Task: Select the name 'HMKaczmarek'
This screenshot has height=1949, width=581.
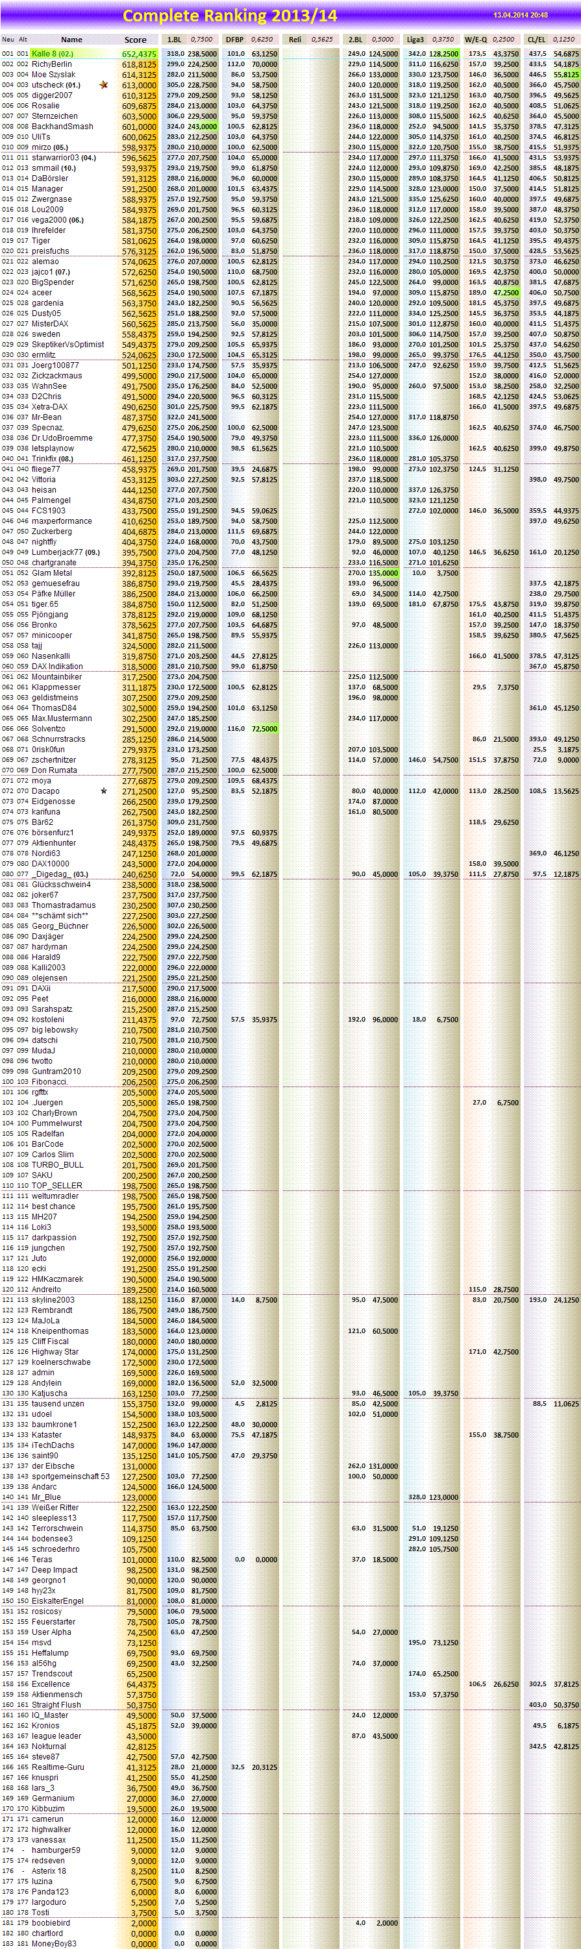Action: 58,1279
